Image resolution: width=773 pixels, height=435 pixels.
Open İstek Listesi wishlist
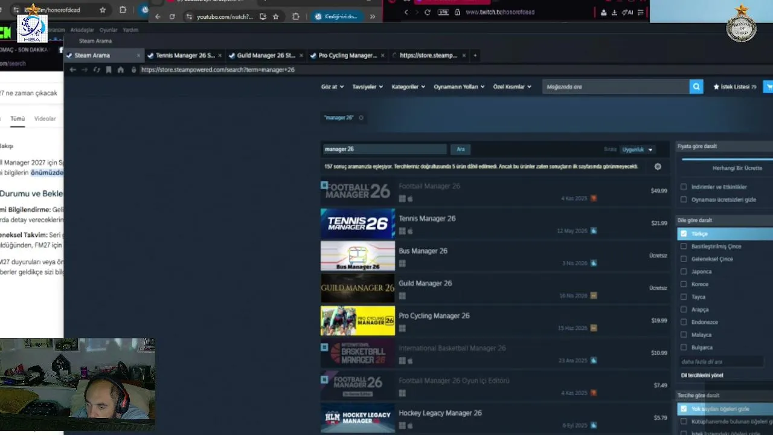(734, 87)
